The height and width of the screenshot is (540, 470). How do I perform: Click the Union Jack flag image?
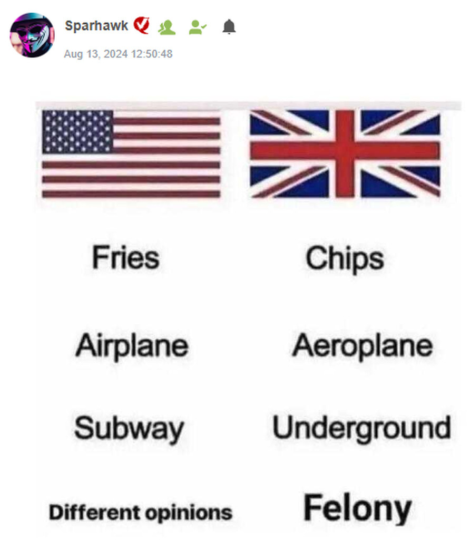pyautogui.click(x=345, y=153)
